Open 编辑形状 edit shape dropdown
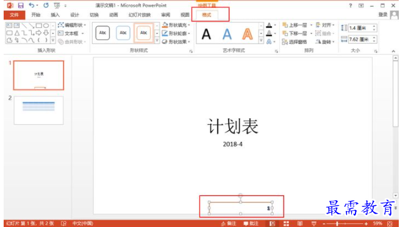400x227 pixels. click(72, 25)
